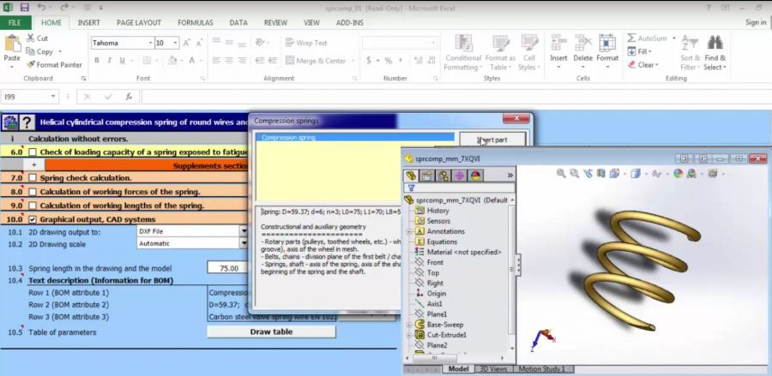Click Sign in link in Excel
This screenshot has width=772, height=376.
pyautogui.click(x=756, y=22)
